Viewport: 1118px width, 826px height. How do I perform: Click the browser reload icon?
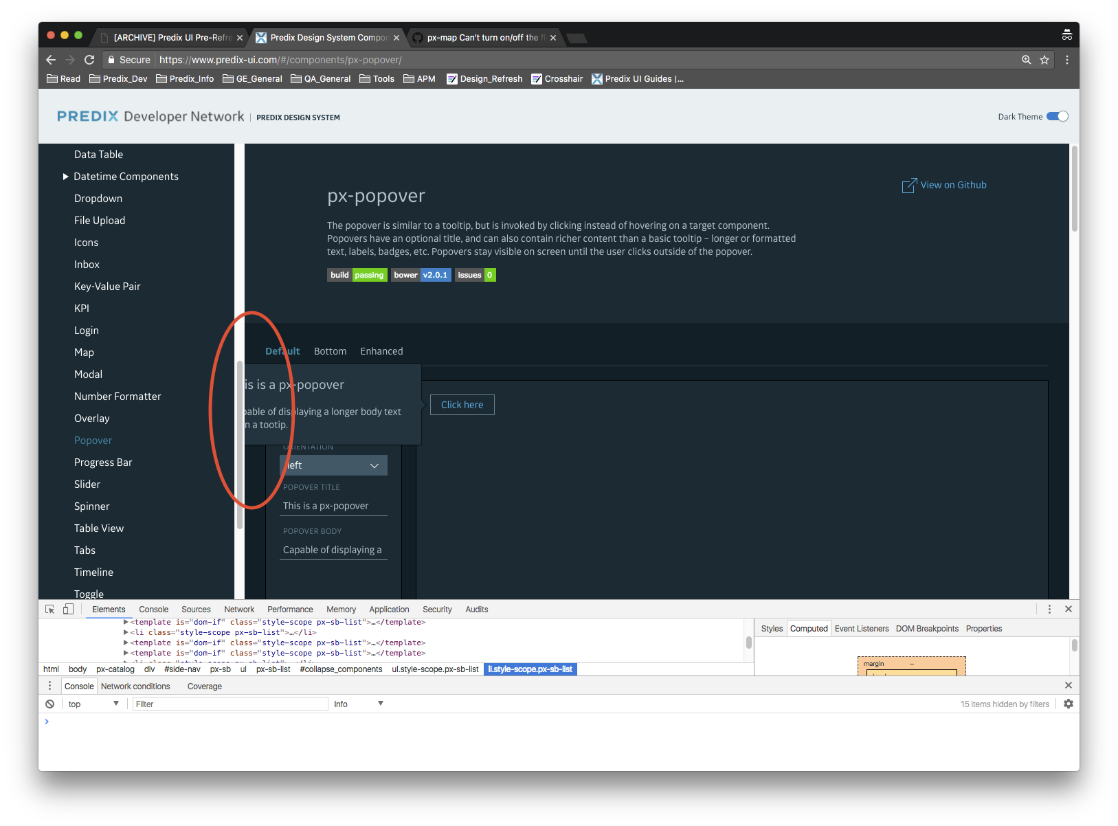pos(89,60)
